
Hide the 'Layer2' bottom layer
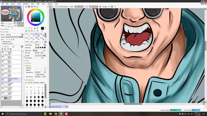[x=3, y=97]
